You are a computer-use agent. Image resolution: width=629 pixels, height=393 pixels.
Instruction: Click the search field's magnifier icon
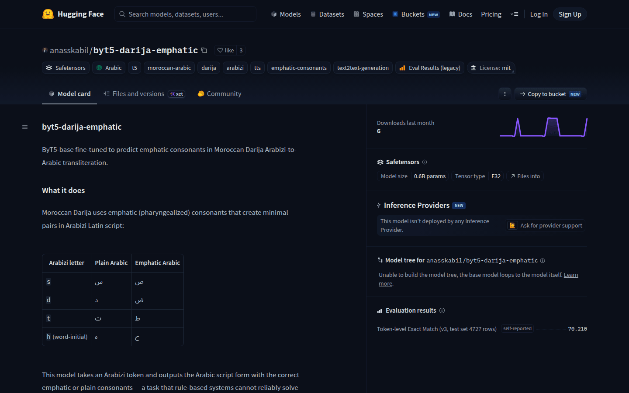(x=122, y=14)
